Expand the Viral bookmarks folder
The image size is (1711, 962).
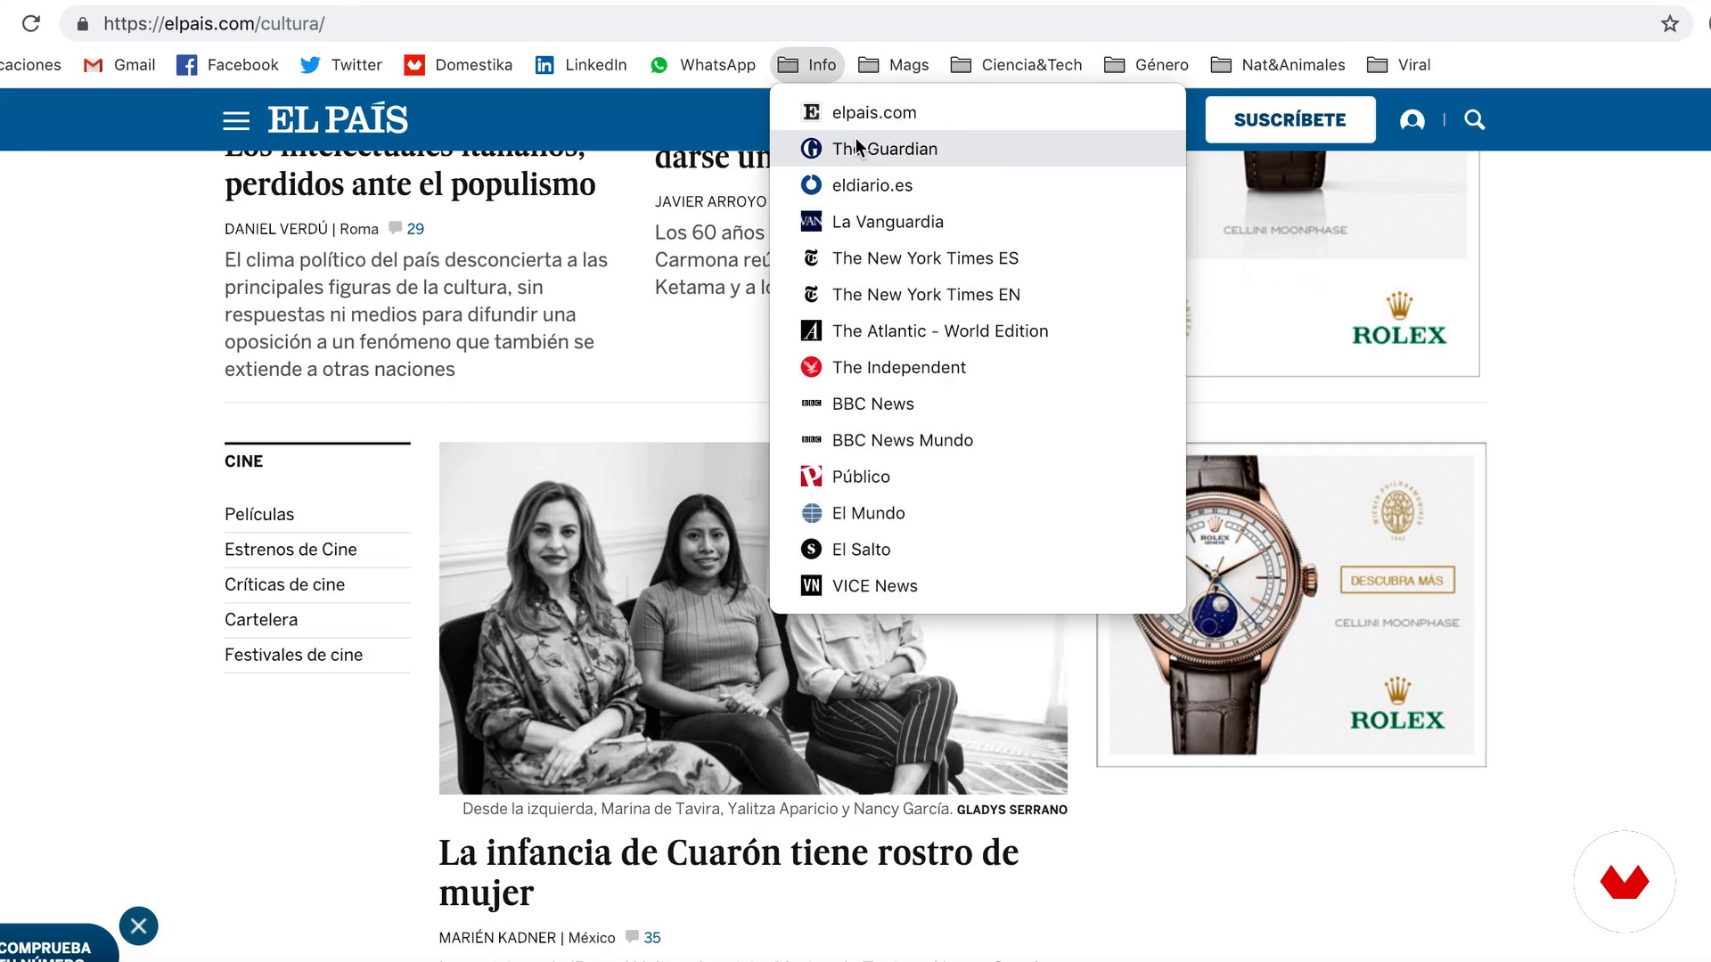click(x=1399, y=65)
